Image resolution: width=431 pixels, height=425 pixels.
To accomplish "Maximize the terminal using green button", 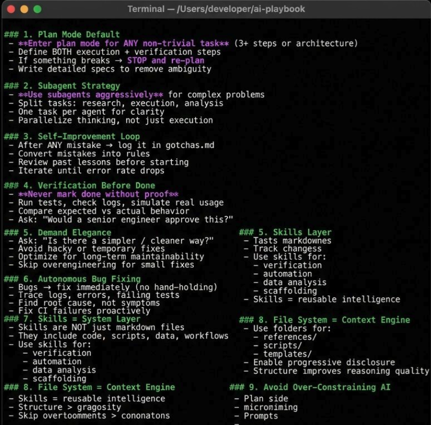I will (x=37, y=10).
